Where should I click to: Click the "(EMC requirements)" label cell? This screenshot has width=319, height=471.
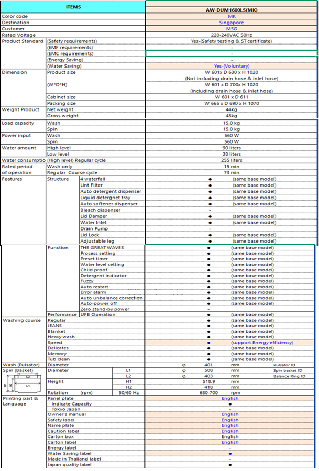95,53
